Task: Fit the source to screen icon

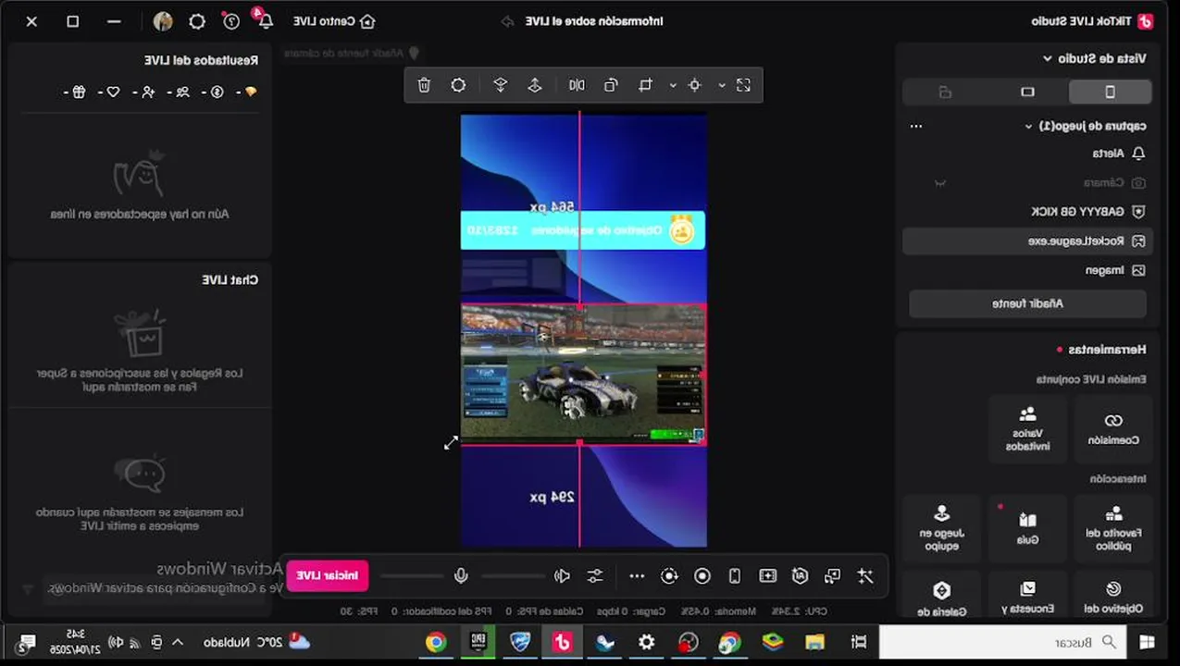Action: click(x=743, y=85)
